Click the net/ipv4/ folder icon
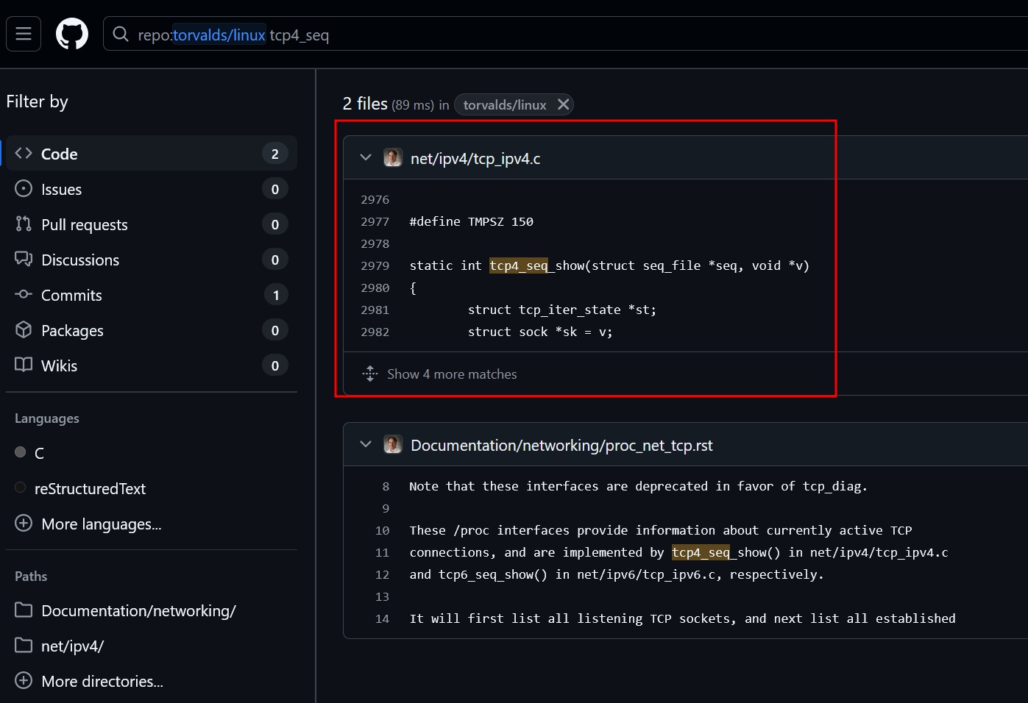 pos(24,645)
